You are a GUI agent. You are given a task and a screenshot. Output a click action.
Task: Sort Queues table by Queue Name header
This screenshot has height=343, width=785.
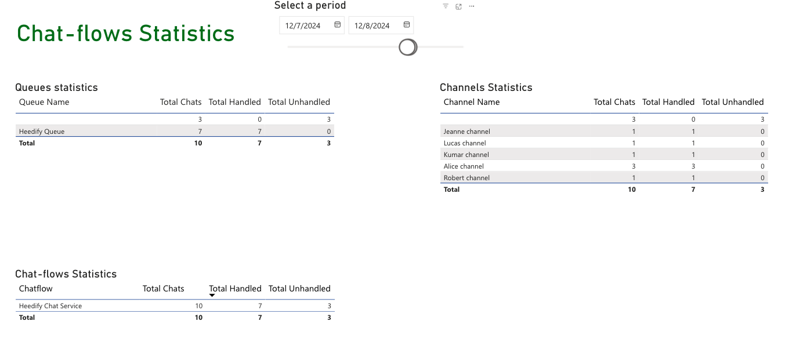coord(44,102)
